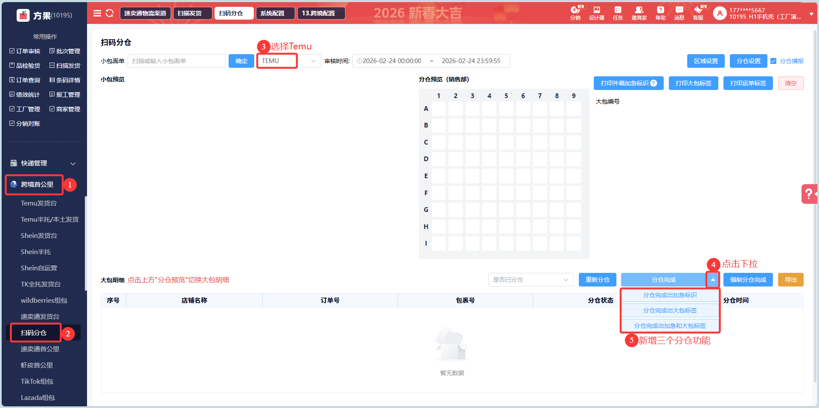This screenshot has height=408, width=819.
Task: Open TK全托发货台 in sidebar
Action: pos(41,284)
